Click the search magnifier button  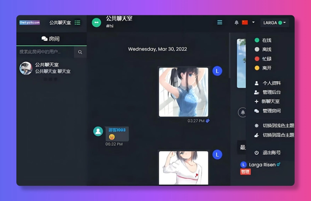(x=80, y=52)
